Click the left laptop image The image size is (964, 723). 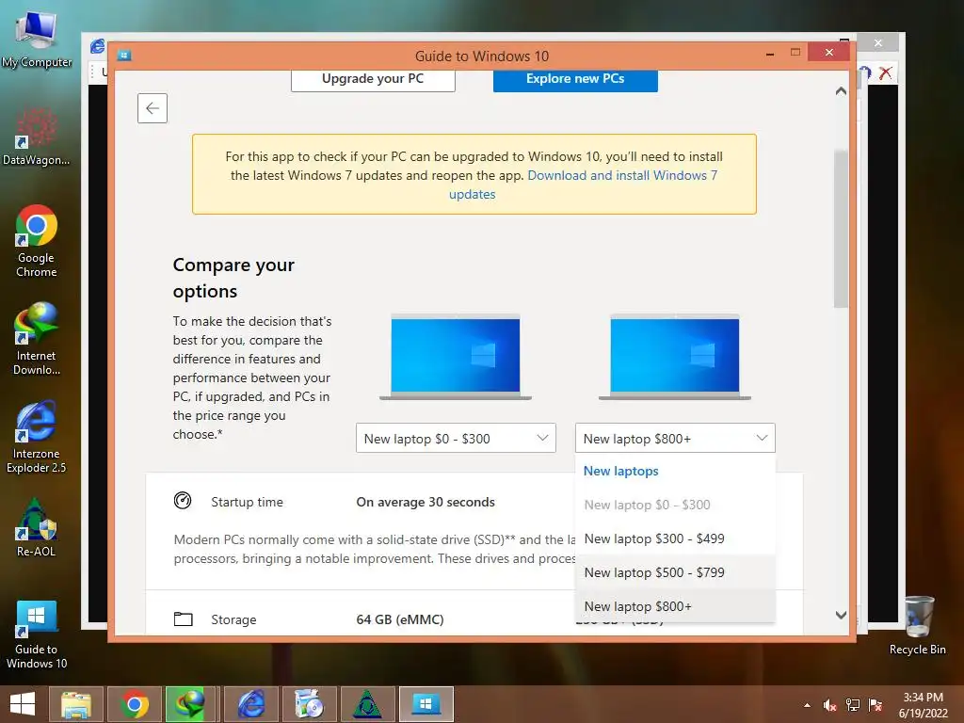(456, 357)
